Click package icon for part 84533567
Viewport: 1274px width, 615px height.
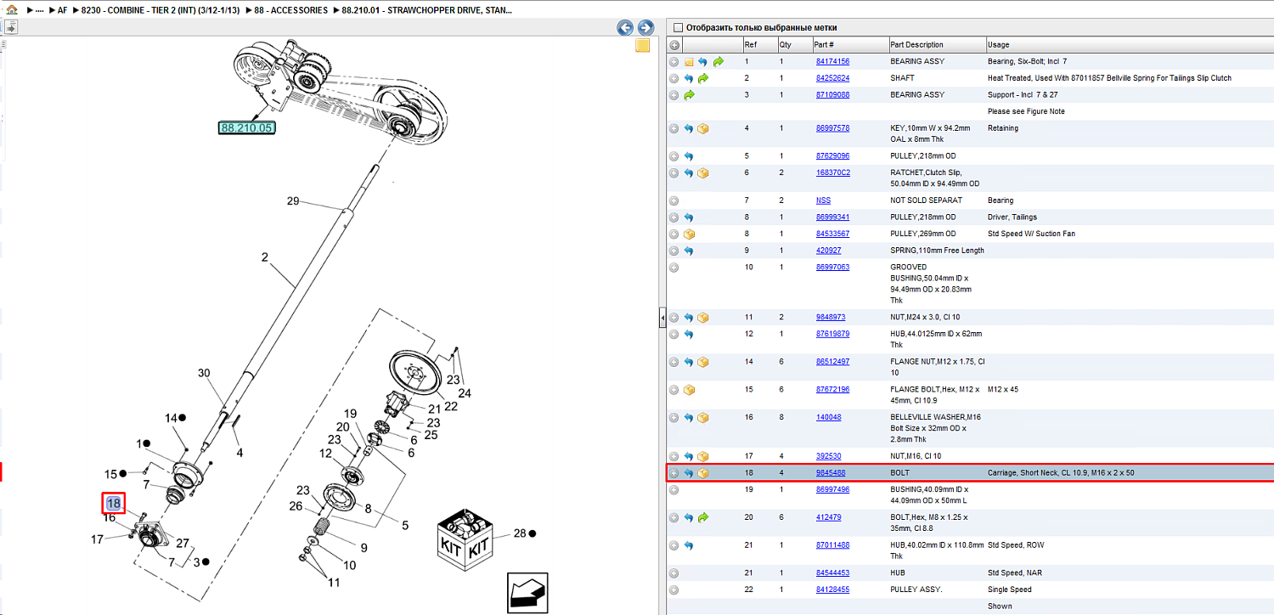pos(689,234)
